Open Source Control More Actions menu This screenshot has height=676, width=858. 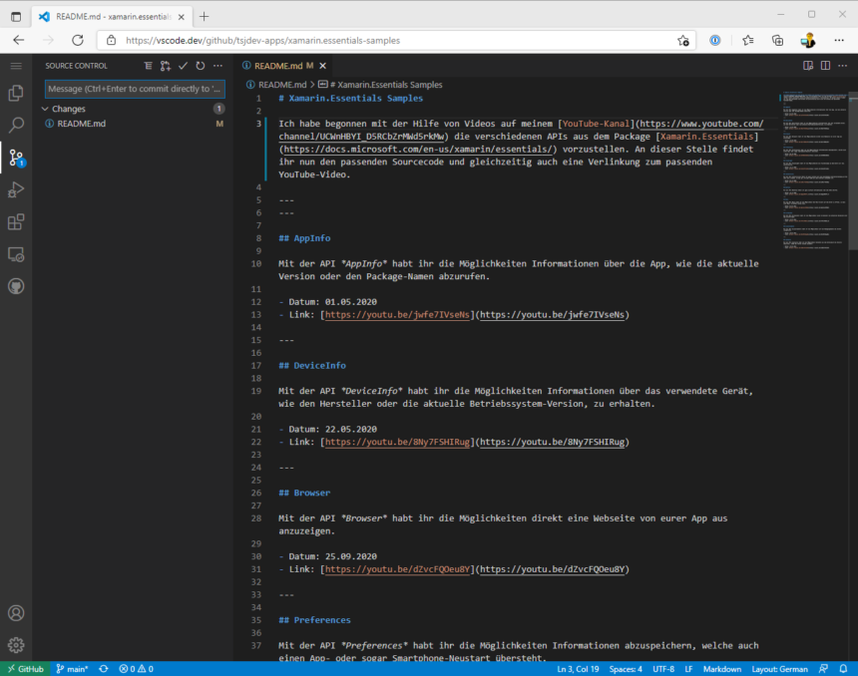pos(218,65)
